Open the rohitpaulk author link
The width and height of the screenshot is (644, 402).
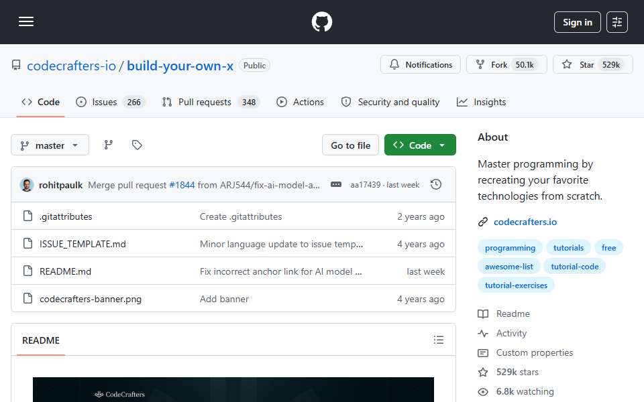pos(61,186)
